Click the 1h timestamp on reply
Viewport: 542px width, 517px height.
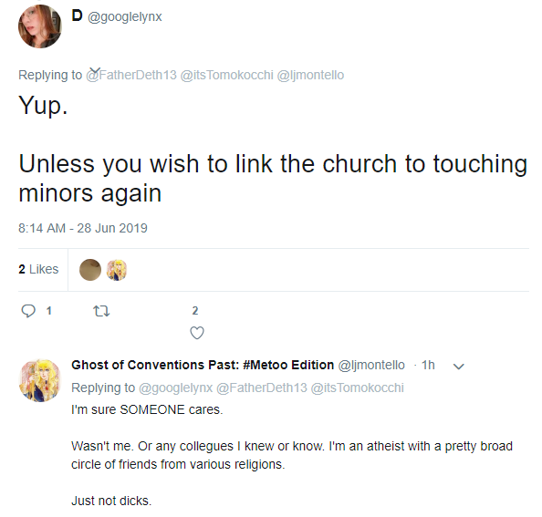pos(428,365)
